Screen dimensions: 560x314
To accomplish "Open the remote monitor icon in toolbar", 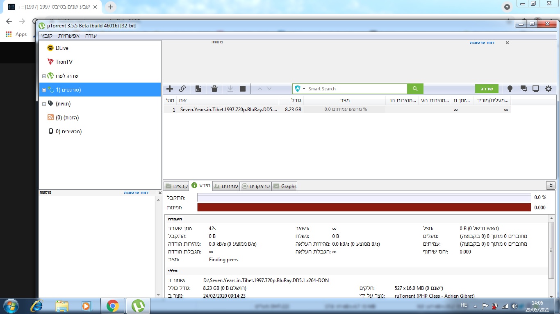I will pyautogui.click(x=536, y=89).
